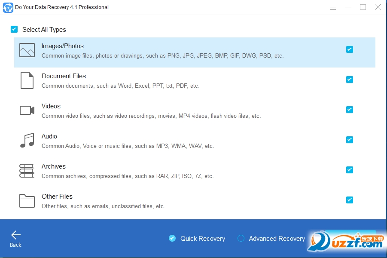Click the Do Your Data Recovery logo icon
The image size is (387, 258).
[x=8, y=7]
